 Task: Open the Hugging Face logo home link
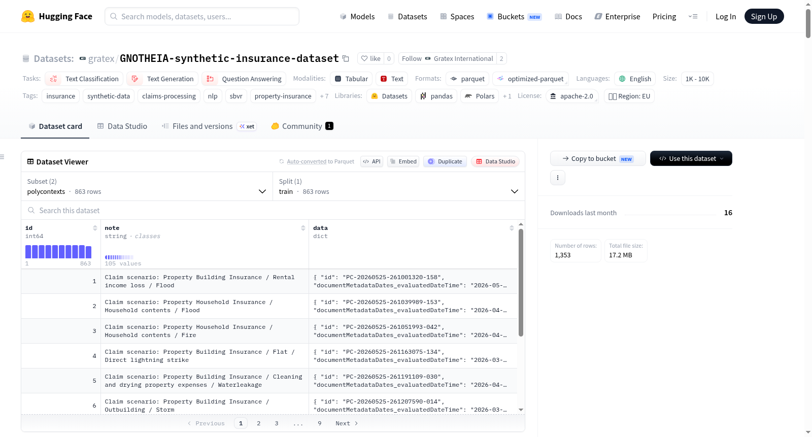tap(57, 16)
